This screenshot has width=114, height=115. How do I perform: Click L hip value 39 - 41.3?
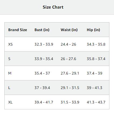94,88
